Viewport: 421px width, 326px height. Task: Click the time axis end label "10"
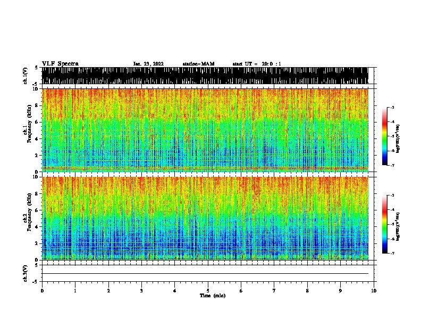coord(374,291)
